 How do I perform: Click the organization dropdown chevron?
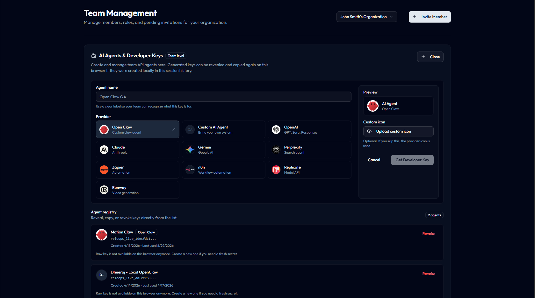tap(391, 17)
